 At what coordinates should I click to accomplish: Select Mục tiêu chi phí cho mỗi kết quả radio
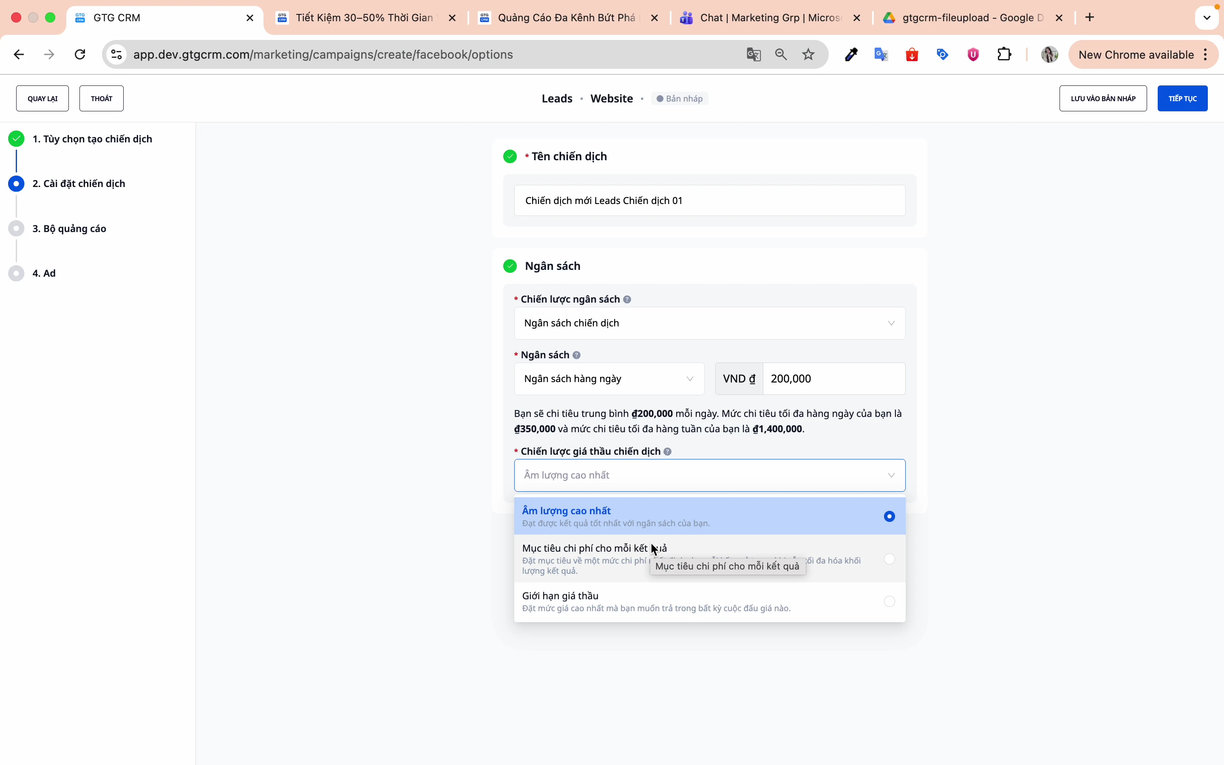(889, 558)
